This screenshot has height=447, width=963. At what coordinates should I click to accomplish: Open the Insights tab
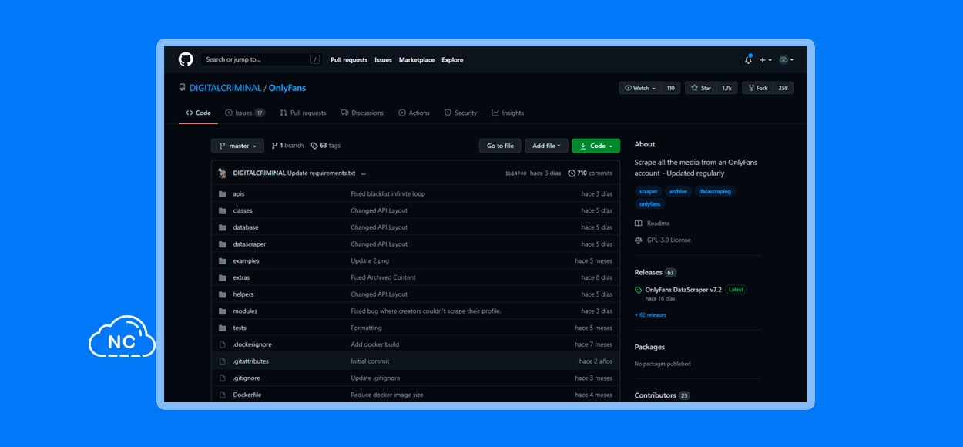coord(508,113)
